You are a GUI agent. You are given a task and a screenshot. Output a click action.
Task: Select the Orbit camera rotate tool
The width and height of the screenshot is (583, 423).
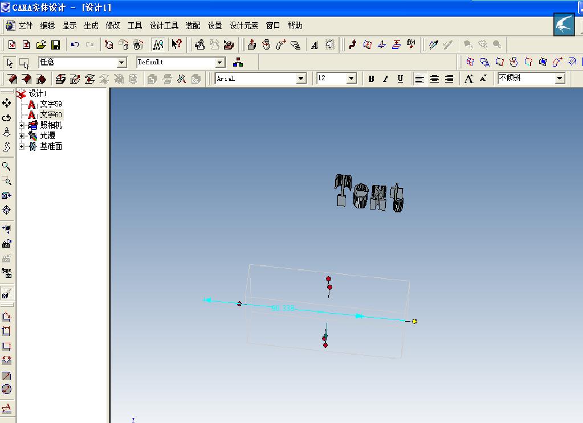point(7,118)
